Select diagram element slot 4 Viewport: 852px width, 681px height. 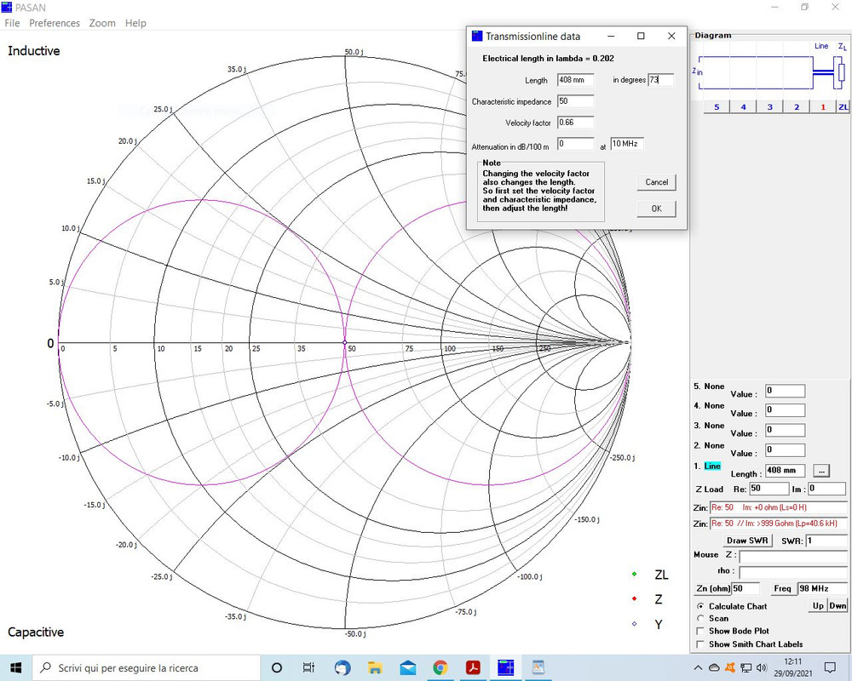coord(743,107)
